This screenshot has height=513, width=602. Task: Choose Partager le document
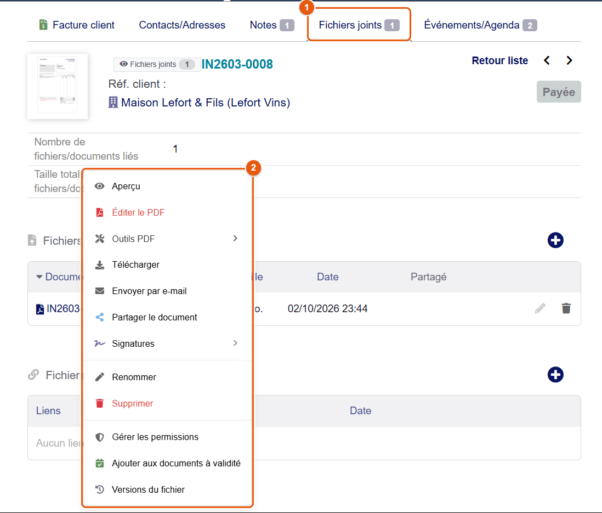tap(167, 318)
